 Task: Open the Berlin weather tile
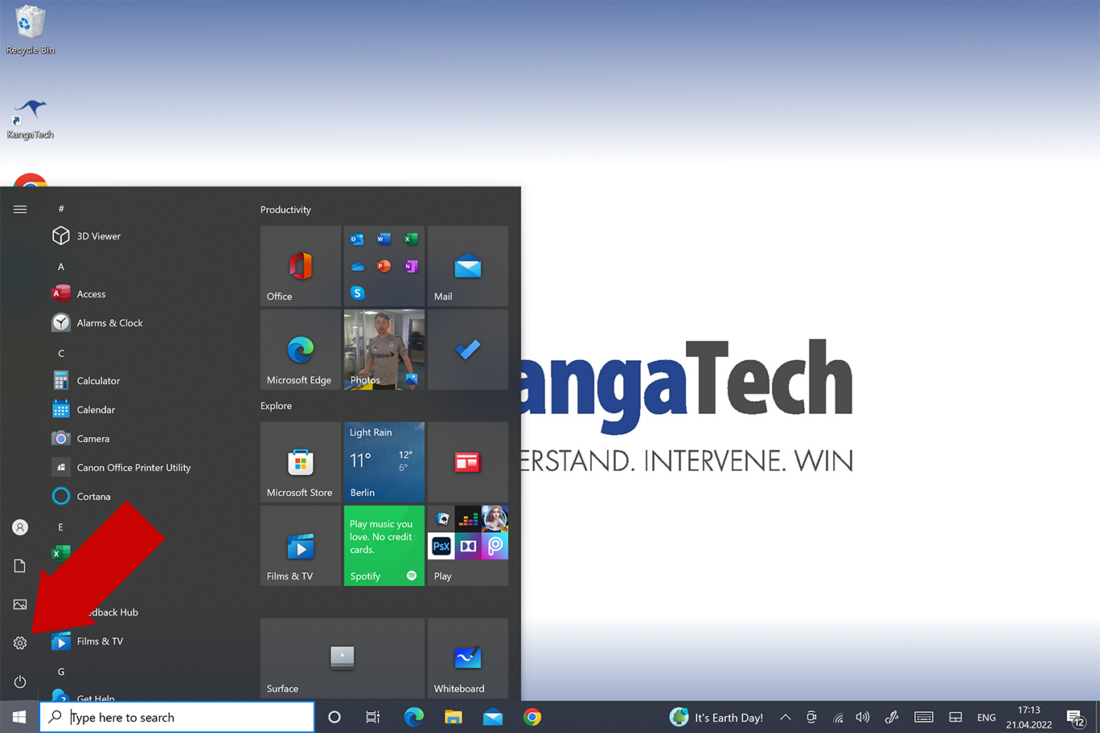(x=384, y=462)
